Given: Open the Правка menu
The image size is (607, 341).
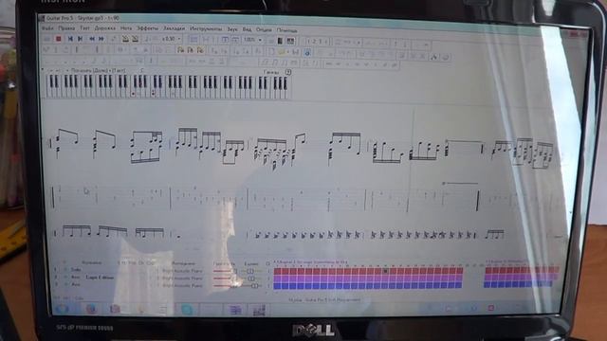Looking at the screenshot, I should click(66, 28).
